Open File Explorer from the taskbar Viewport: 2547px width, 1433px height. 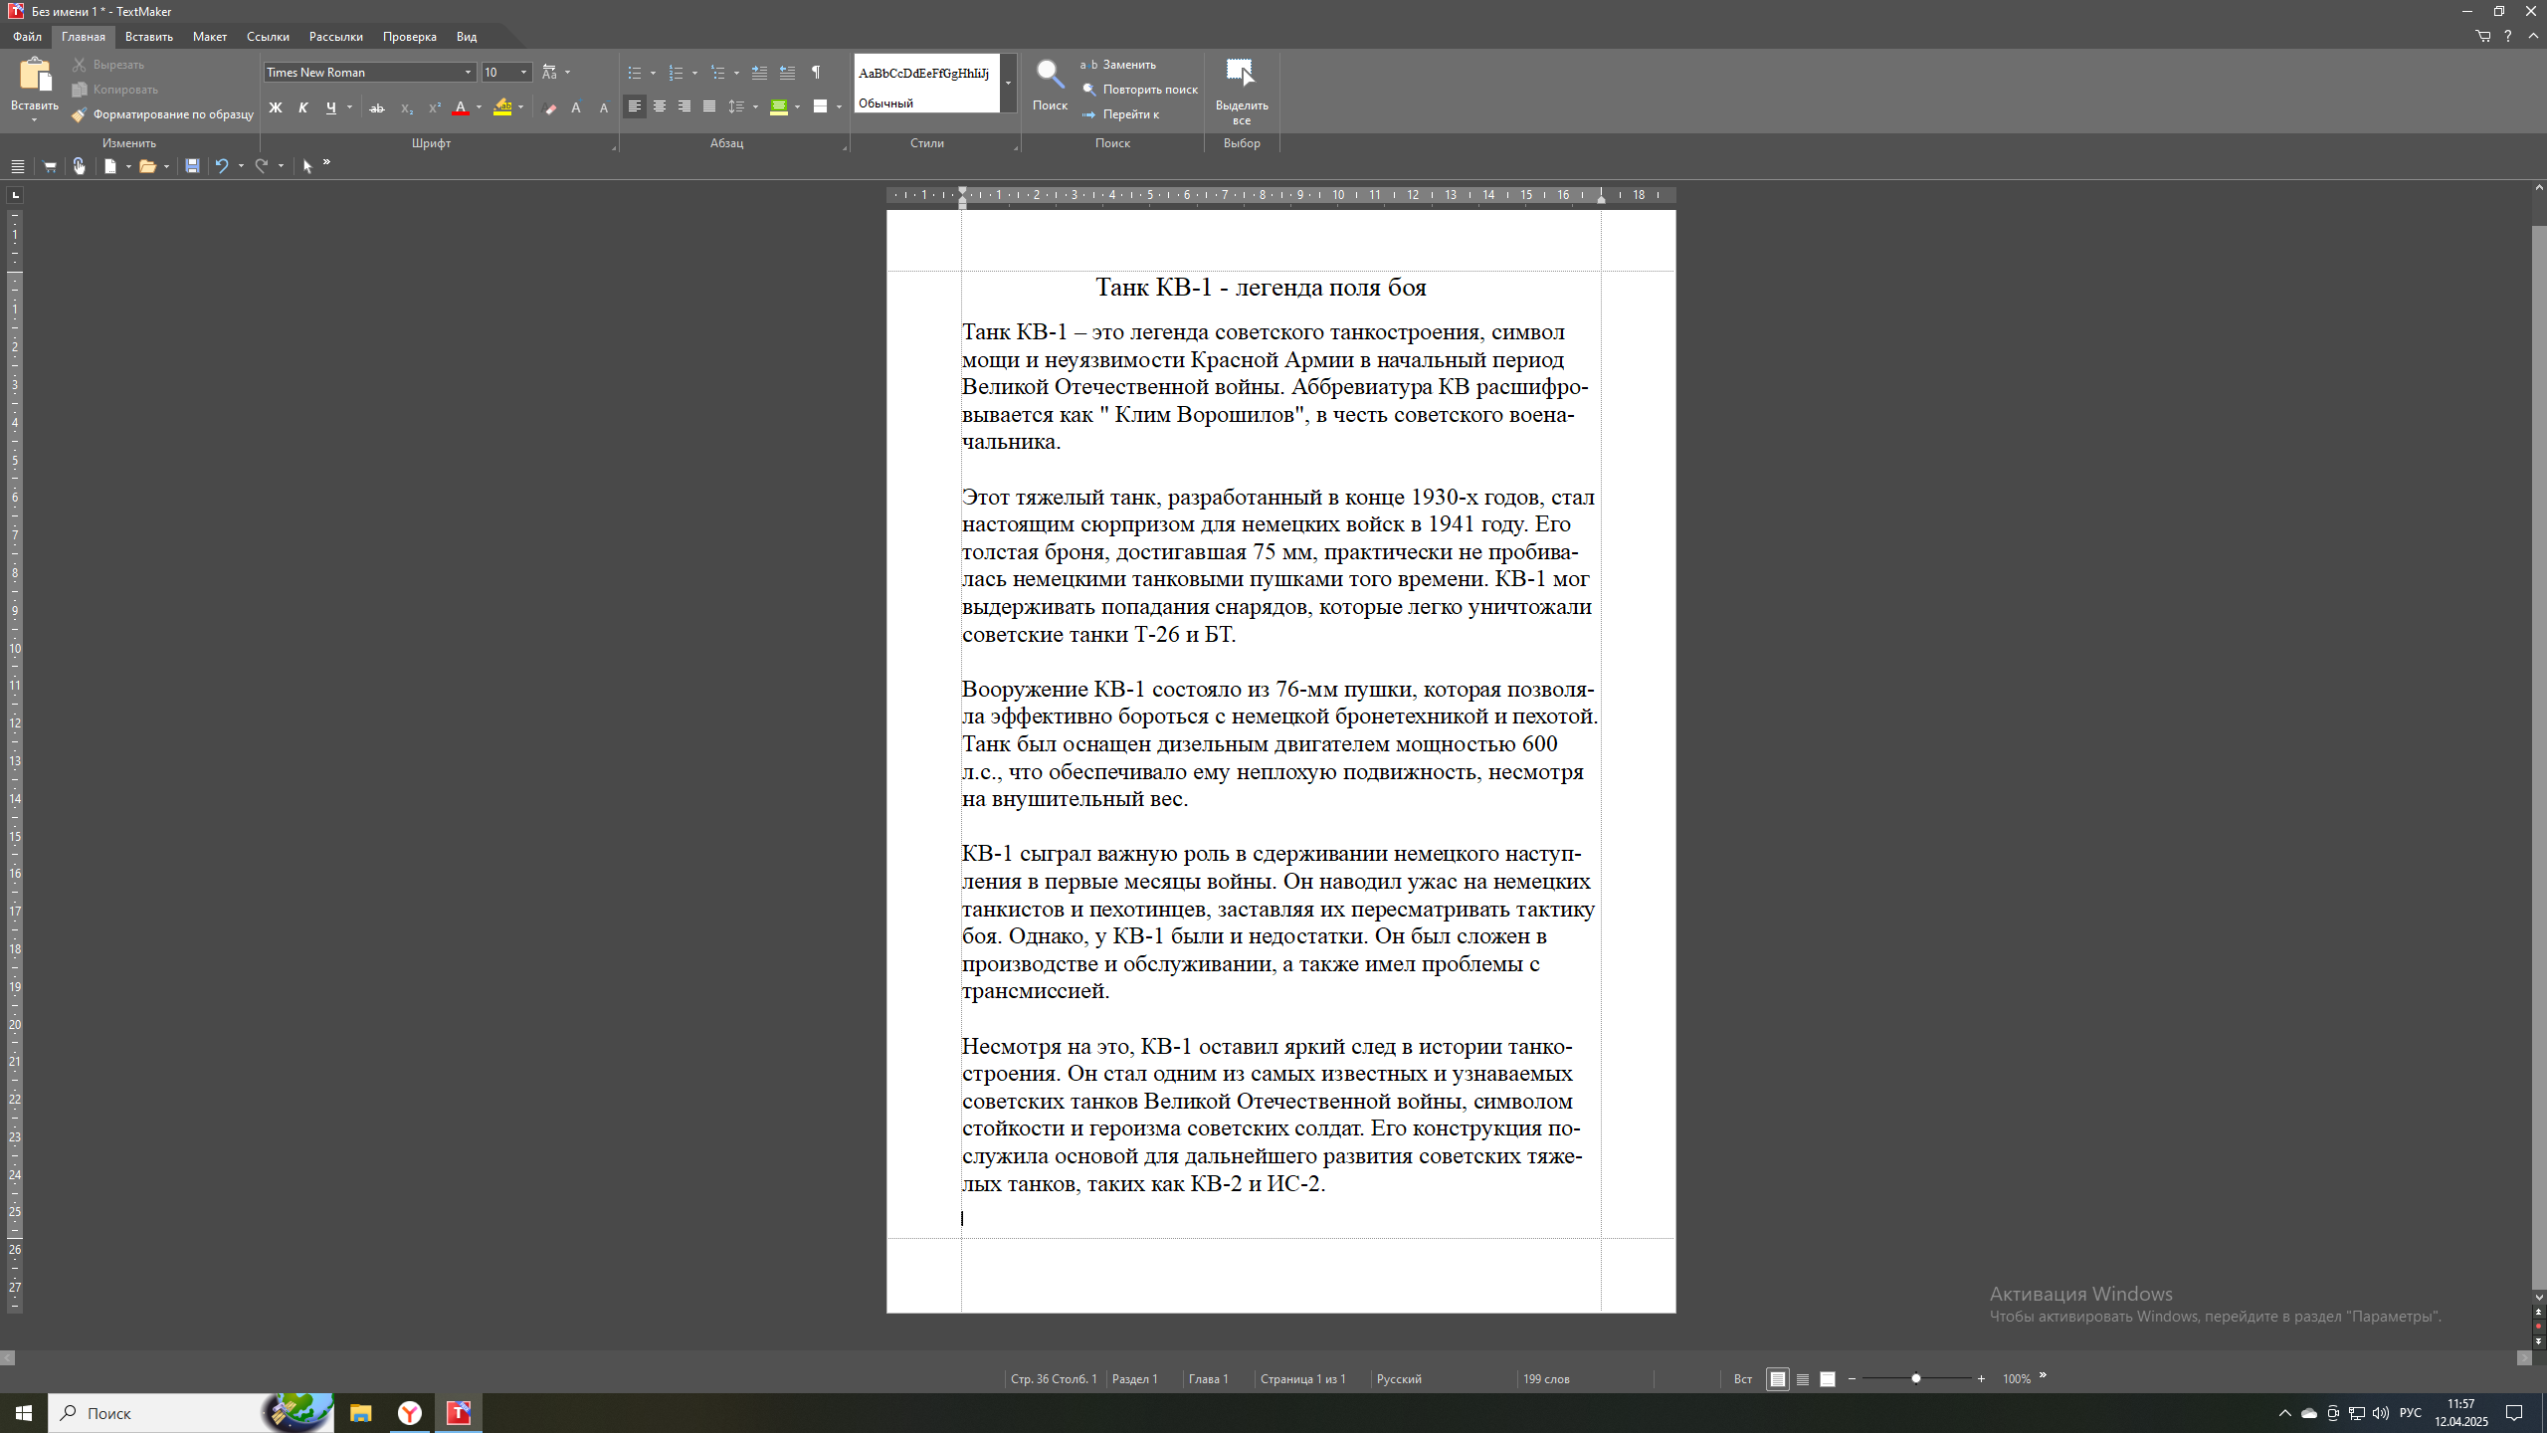(360, 1413)
